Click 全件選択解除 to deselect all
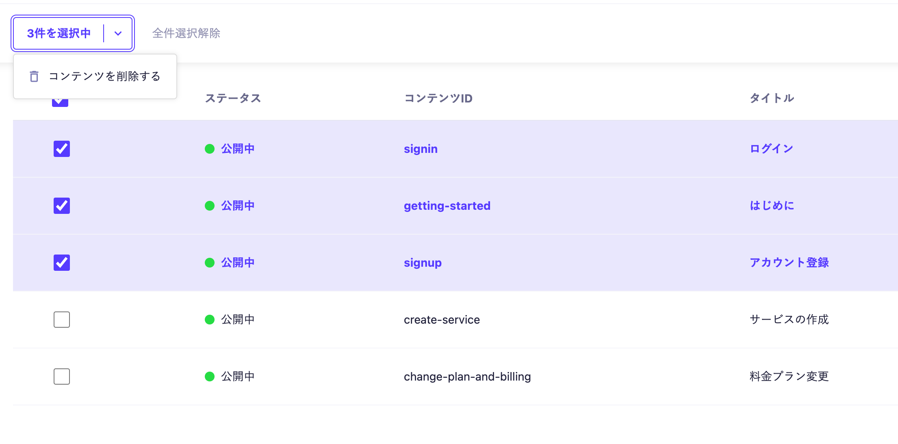This screenshot has height=444, width=898. click(186, 33)
